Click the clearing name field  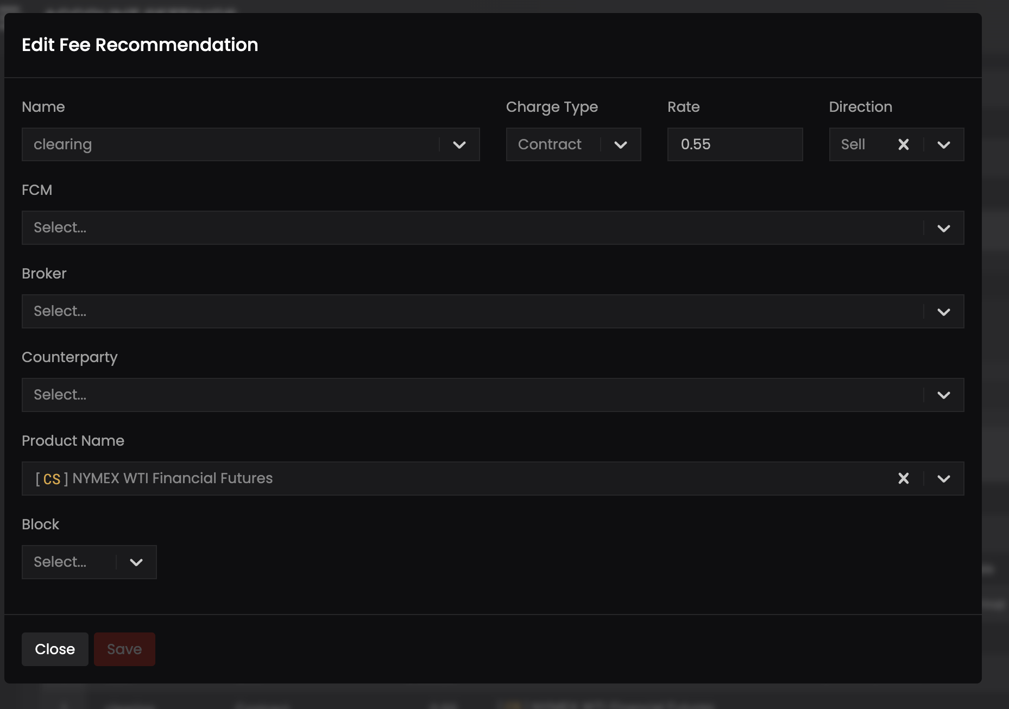[x=228, y=144]
